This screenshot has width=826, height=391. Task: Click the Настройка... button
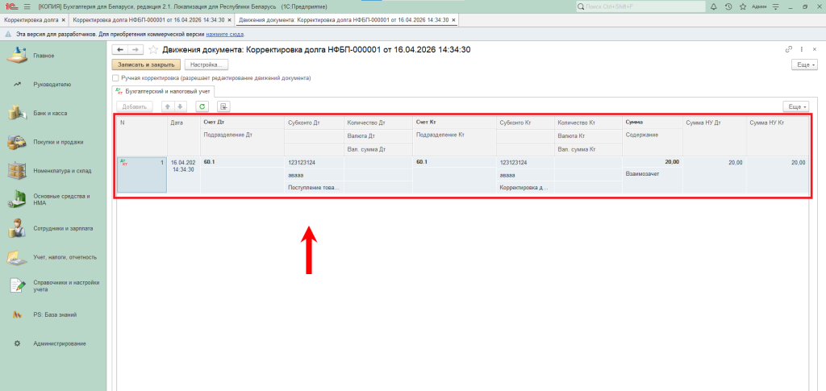(206, 64)
